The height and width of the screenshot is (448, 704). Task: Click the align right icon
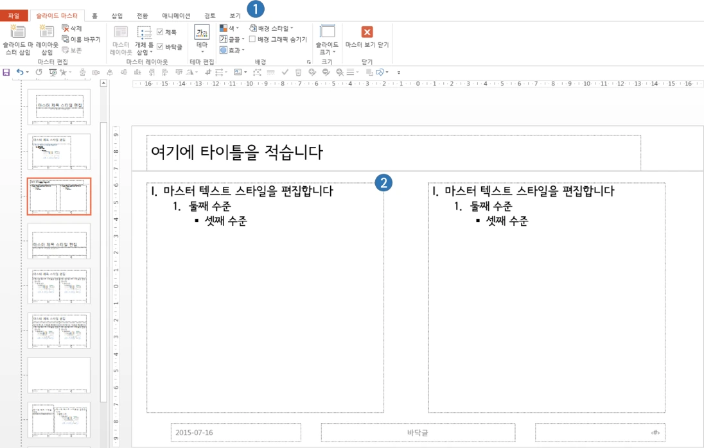point(152,72)
